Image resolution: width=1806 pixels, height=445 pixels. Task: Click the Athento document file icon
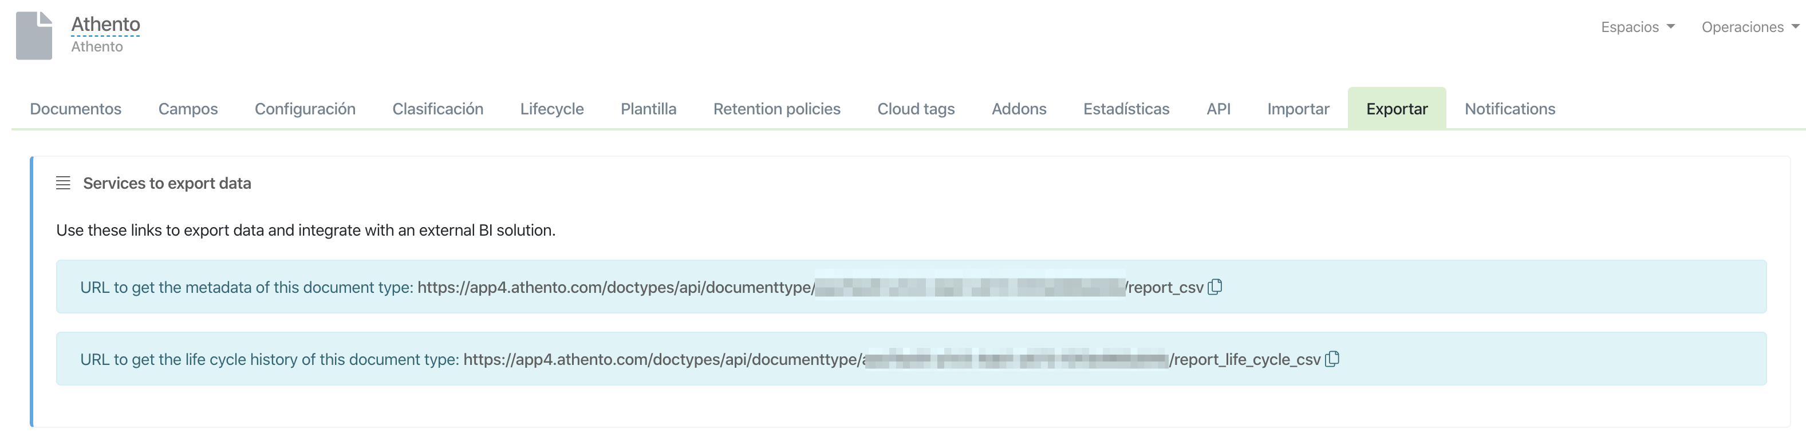tap(34, 35)
